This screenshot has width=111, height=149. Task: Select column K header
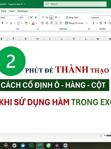click(x=74, y=39)
